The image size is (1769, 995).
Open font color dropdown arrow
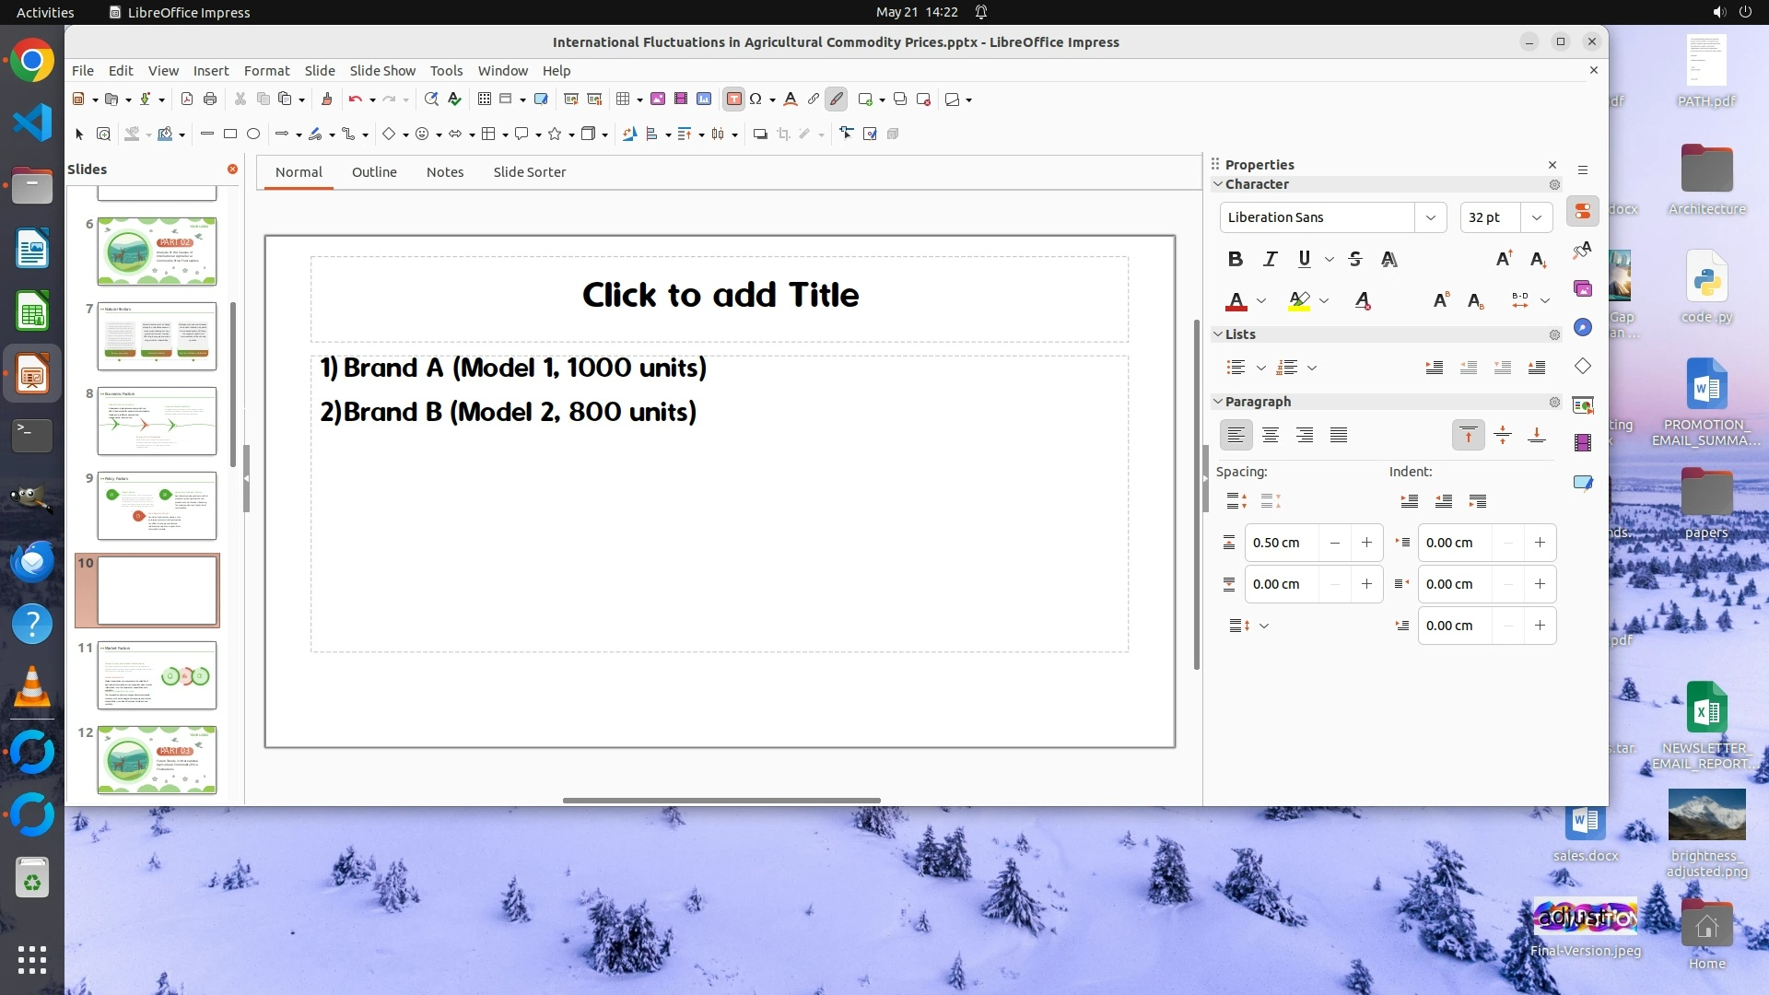point(1261,301)
